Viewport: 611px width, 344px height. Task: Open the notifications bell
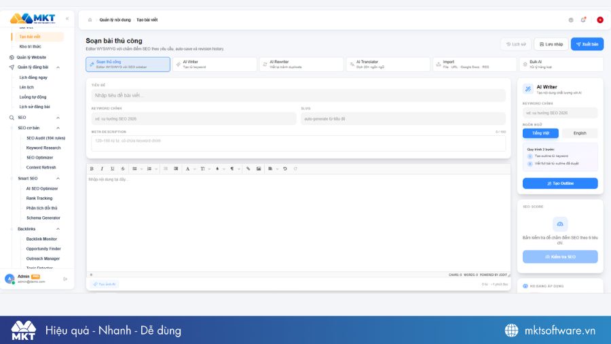583,20
